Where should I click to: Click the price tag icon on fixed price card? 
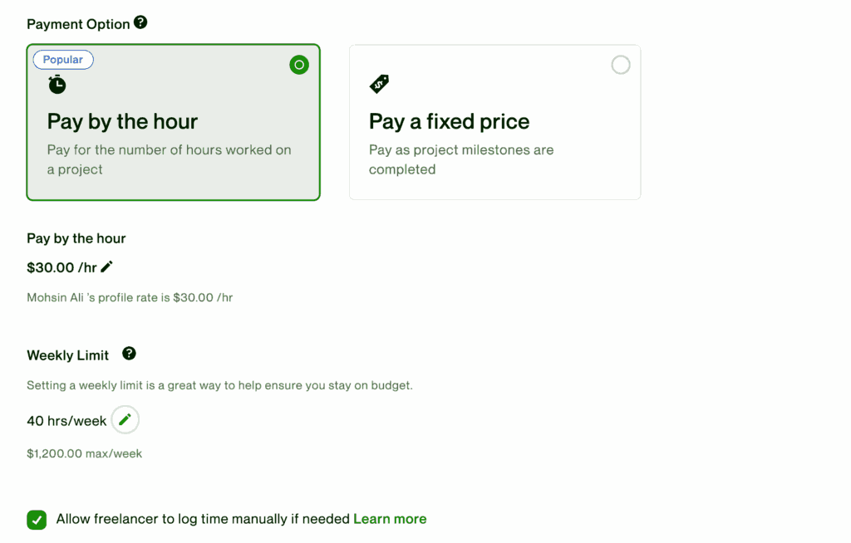(x=379, y=84)
